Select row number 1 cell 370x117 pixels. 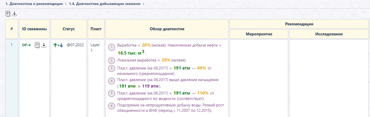click(x=12, y=78)
